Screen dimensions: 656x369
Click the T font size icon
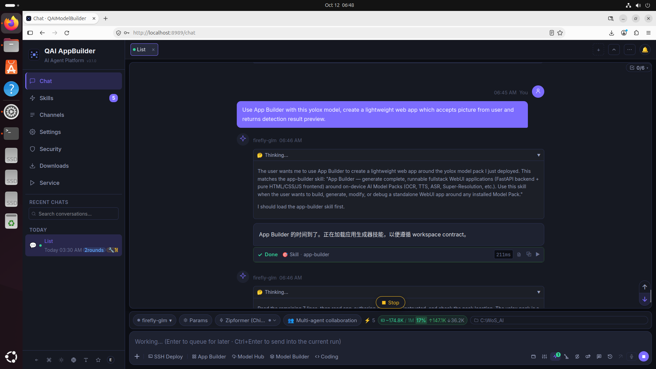point(86,360)
